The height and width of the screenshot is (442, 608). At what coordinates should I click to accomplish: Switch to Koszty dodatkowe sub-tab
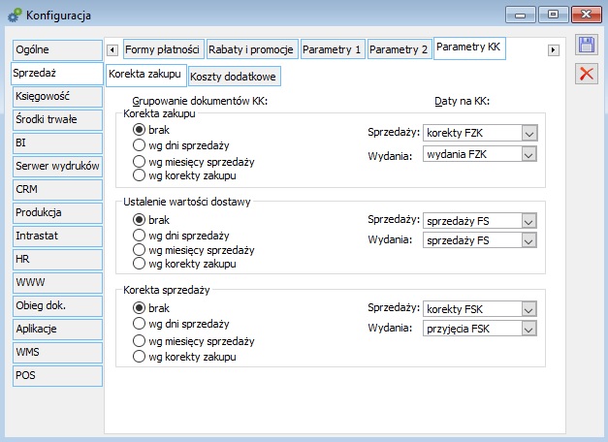point(235,77)
